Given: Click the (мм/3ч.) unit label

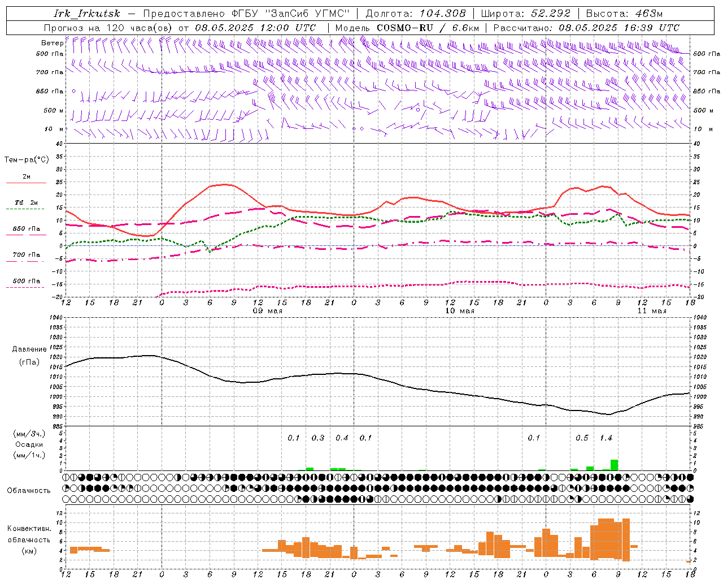Looking at the screenshot, I should [x=29, y=434].
